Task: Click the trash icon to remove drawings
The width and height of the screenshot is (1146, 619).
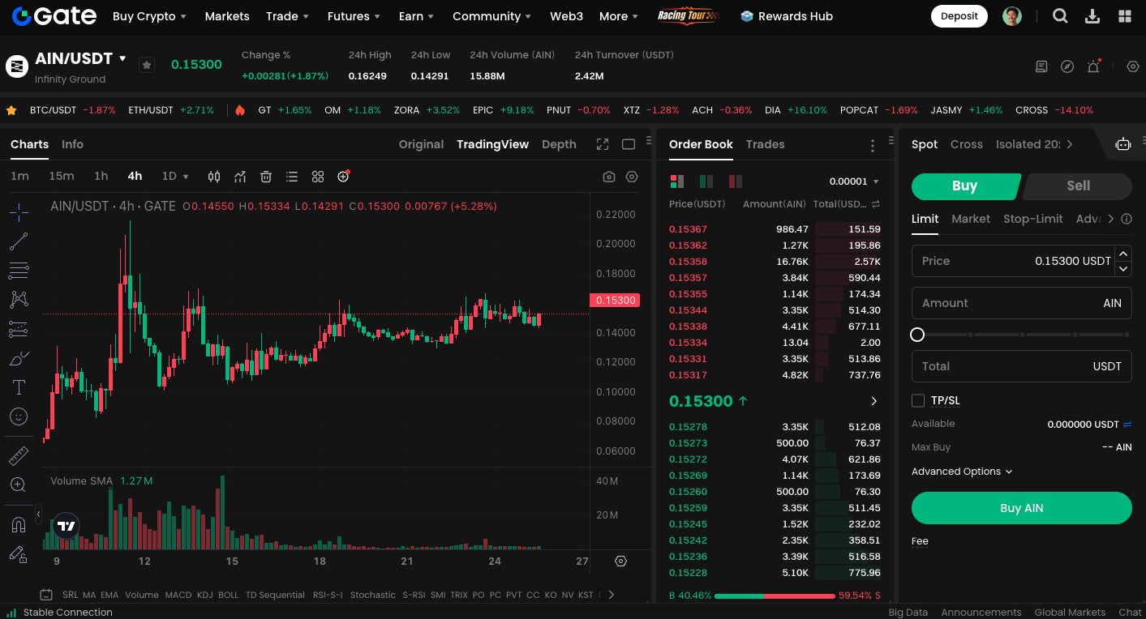Action: [x=266, y=177]
